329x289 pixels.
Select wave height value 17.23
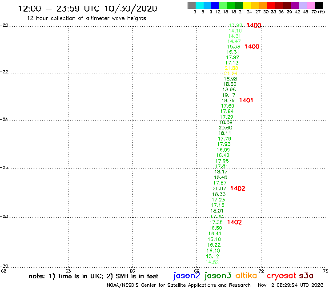click(218, 200)
